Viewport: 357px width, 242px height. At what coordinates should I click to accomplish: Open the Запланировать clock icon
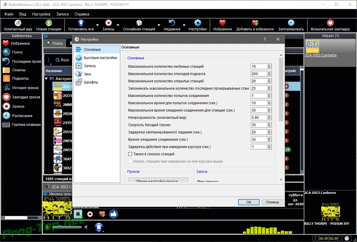tap(291, 23)
